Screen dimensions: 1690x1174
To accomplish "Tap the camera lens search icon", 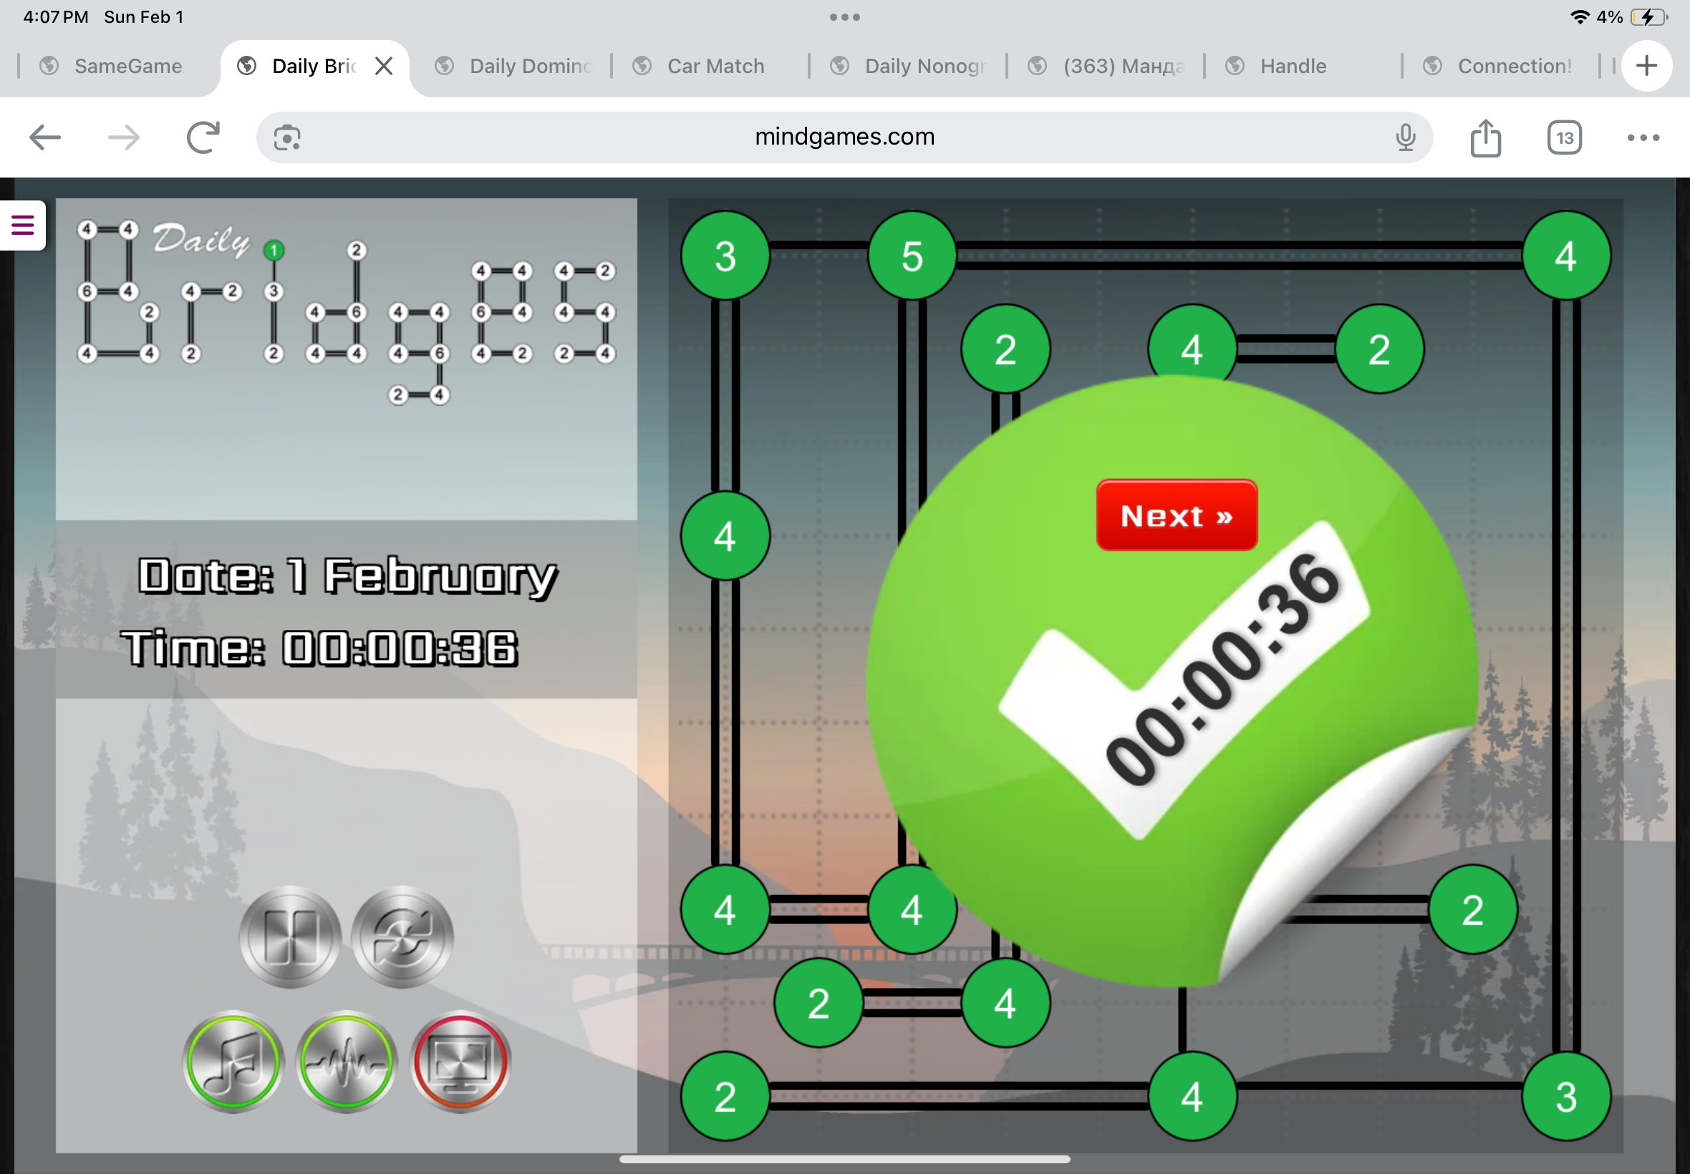I will click(287, 137).
